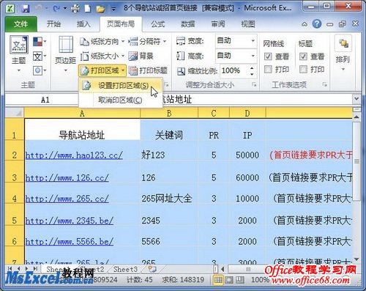Open the http://www.265.cc/ link

(67, 199)
